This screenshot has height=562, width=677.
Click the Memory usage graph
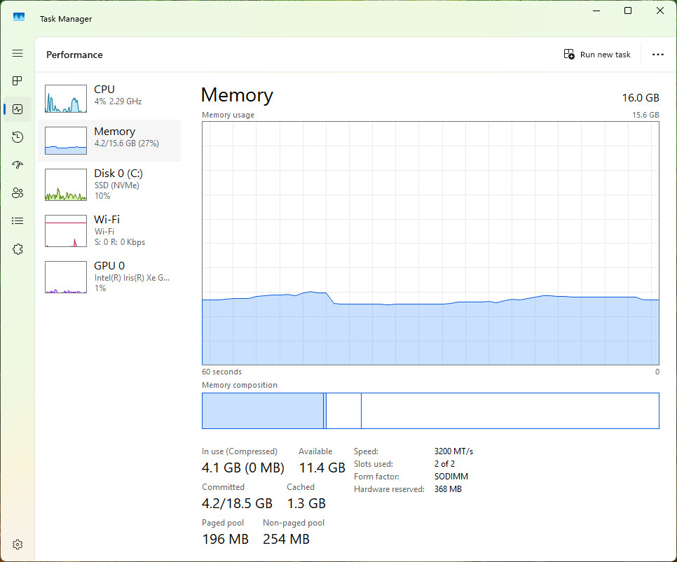click(x=430, y=244)
